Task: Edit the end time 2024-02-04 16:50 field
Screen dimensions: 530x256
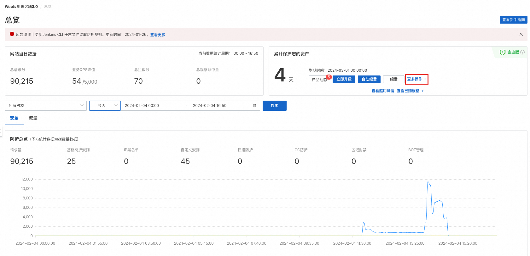Action: point(210,106)
